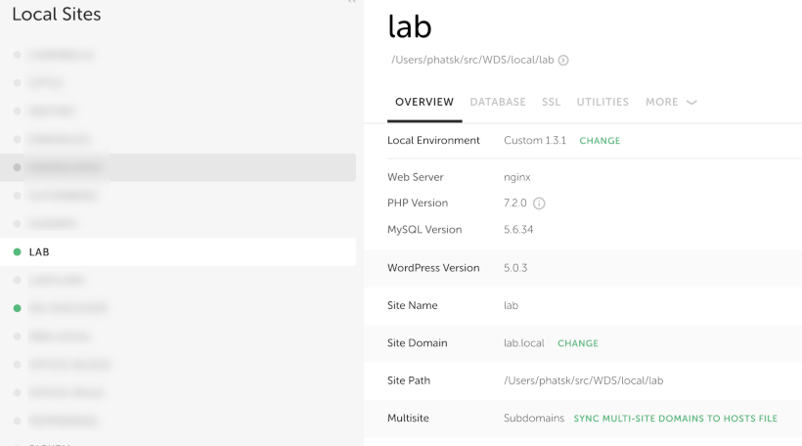Switch to the DATABASE tab
Screen dimensions: 802x446
point(498,102)
